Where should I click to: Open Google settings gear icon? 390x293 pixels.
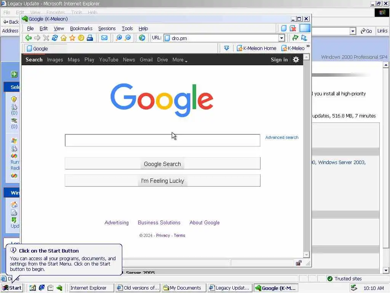point(296,60)
